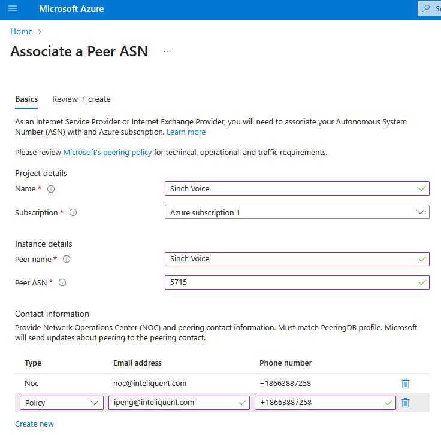
Task: Select the noc@inteliquent.com email cell
Action: click(150, 384)
